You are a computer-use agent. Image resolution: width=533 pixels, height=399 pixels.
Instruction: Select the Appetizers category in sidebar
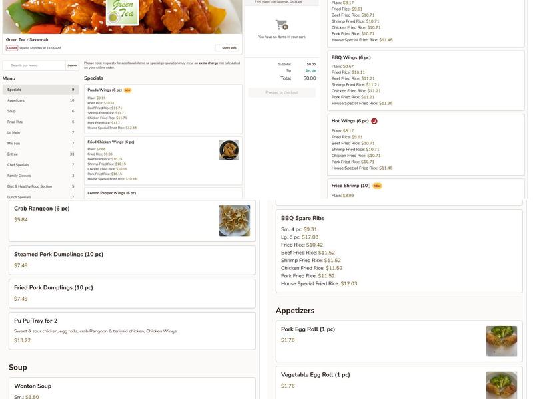coord(40,100)
